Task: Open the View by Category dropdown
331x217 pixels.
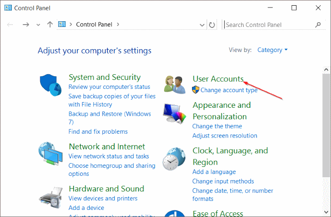Action: point(272,50)
